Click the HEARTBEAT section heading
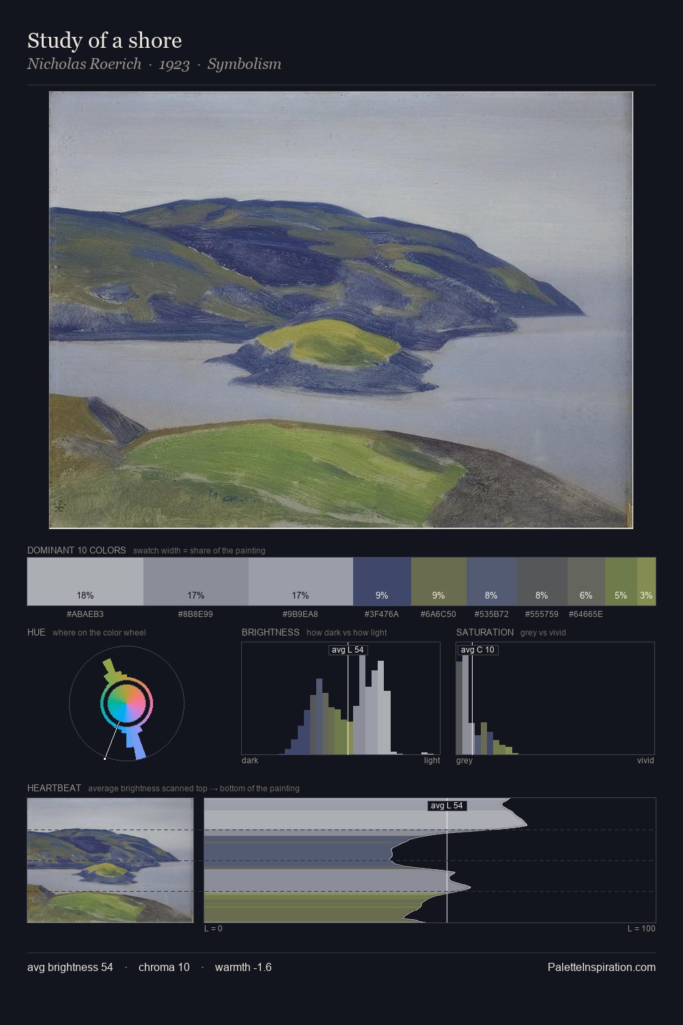 (x=54, y=788)
